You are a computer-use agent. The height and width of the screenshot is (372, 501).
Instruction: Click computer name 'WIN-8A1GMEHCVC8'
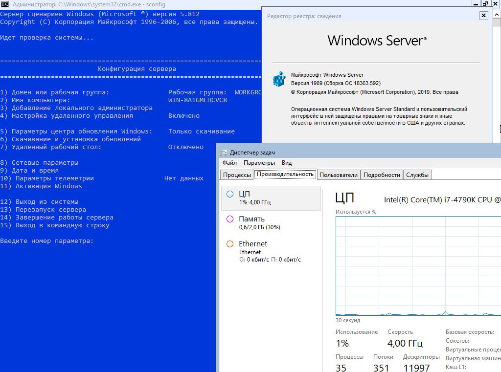click(x=198, y=100)
